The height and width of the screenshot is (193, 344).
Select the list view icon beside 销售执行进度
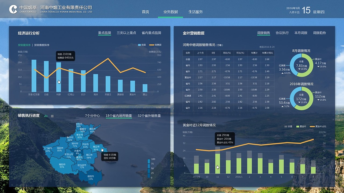tap(52, 116)
